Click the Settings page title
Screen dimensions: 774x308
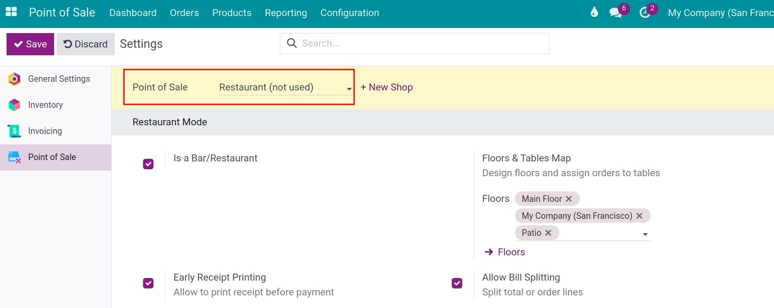pyautogui.click(x=141, y=44)
